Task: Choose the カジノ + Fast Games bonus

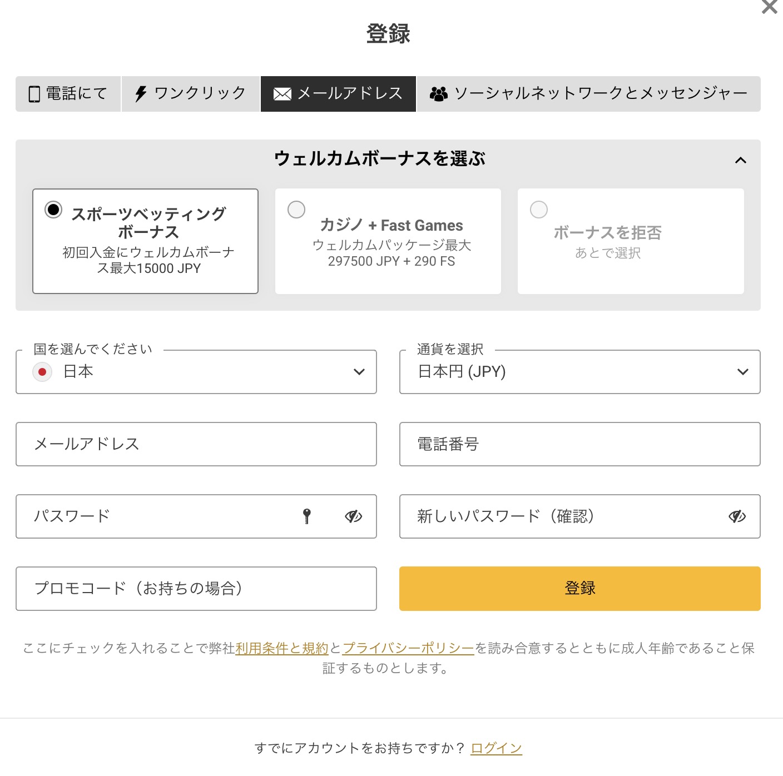Action: tap(296, 210)
